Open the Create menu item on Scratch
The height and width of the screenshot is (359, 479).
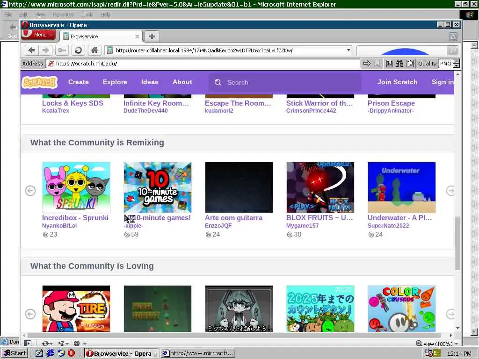click(79, 82)
